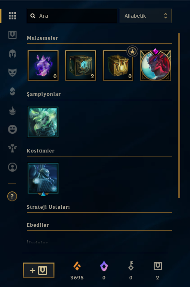190x287 pixels.
Task: Filter loot by champions helmet icon
Action: click(x=13, y=54)
